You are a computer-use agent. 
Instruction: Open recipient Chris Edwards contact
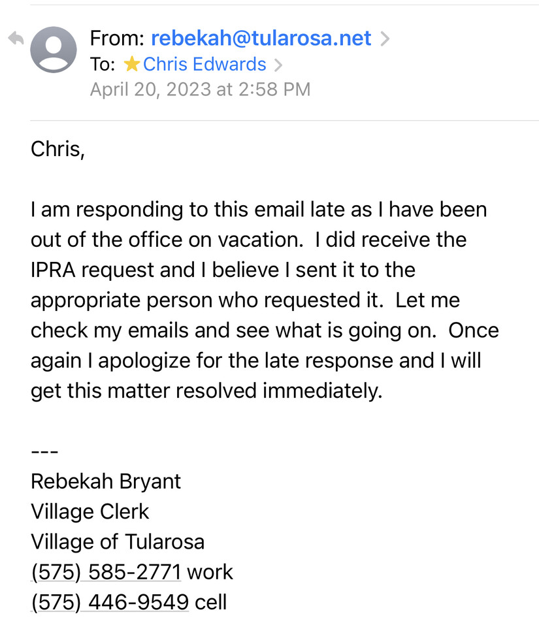pos(204,64)
